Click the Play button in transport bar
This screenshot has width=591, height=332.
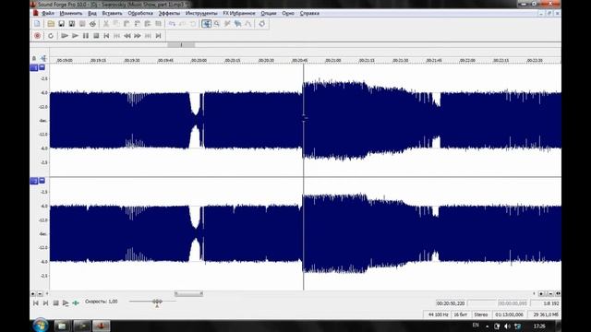75,36
